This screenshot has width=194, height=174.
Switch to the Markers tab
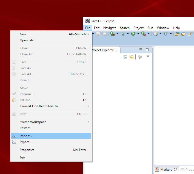(166, 170)
